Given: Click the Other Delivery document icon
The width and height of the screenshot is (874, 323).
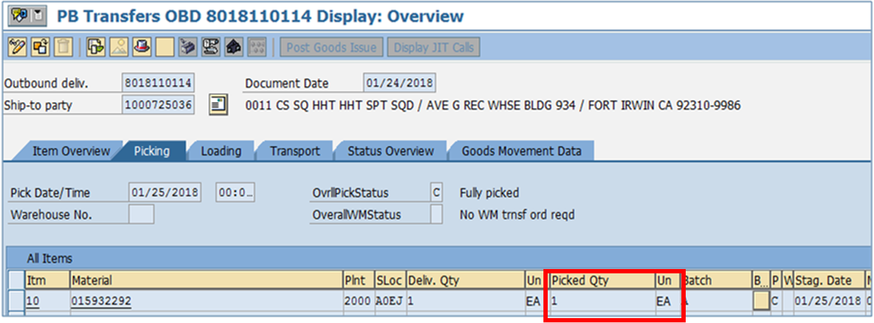Looking at the screenshot, I should [x=40, y=47].
